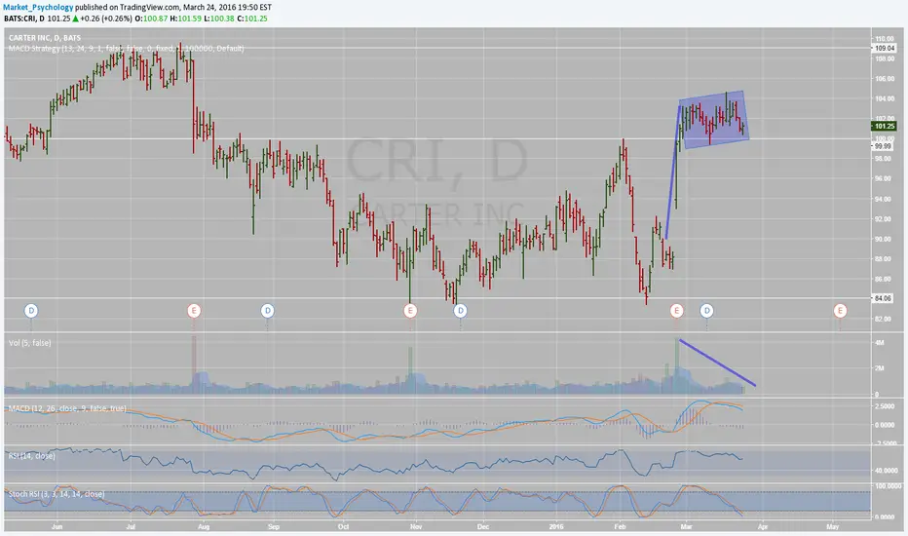Click the Oct label on time axis
Image resolution: width=908 pixels, height=536 pixels.
coord(343,527)
